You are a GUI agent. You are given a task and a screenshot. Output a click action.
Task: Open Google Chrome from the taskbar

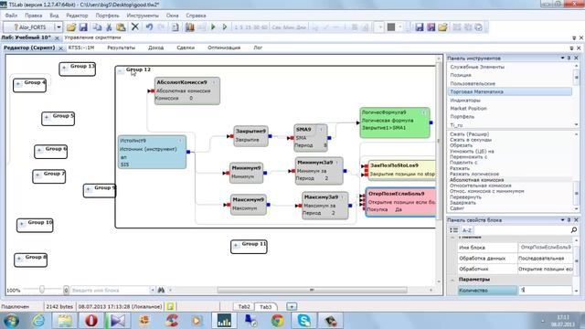point(277,321)
